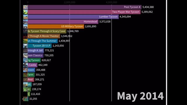Click the thumbnail beside value 750,205

tap(25, 55)
